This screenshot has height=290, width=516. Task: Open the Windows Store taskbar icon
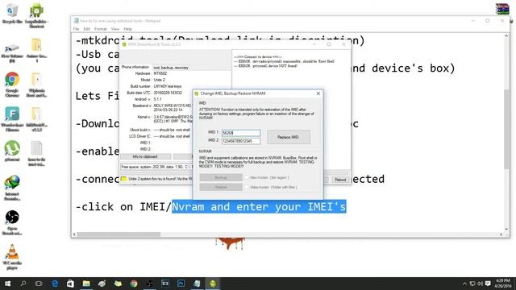click(x=70, y=284)
